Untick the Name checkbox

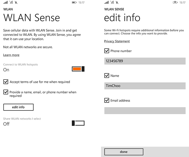coord(107,76)
